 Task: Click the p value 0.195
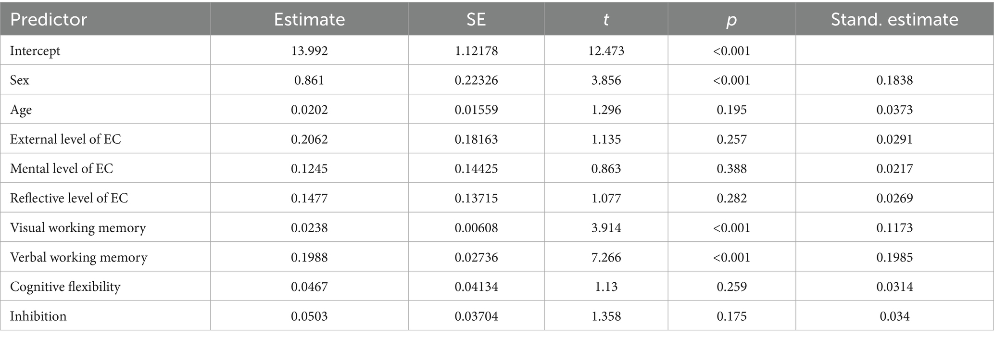click(731, 110)
